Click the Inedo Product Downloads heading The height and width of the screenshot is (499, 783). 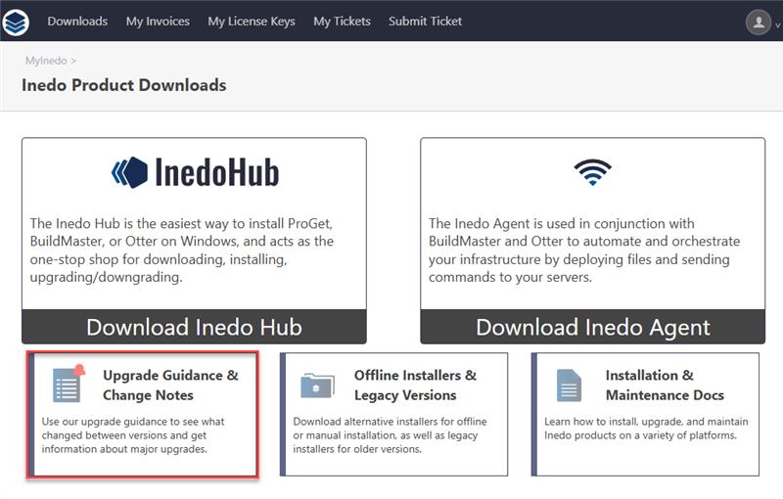pyautogui.click(x=124, y=85)
